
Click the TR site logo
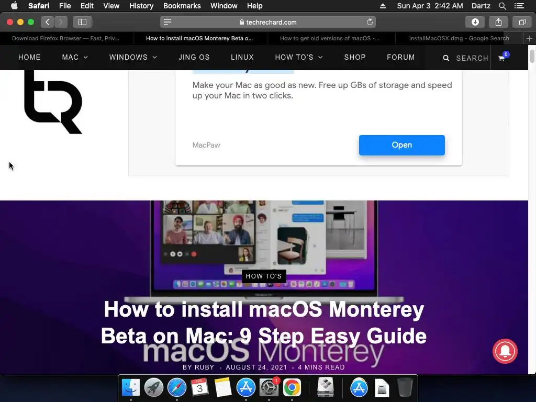click(x=53, y=102)
